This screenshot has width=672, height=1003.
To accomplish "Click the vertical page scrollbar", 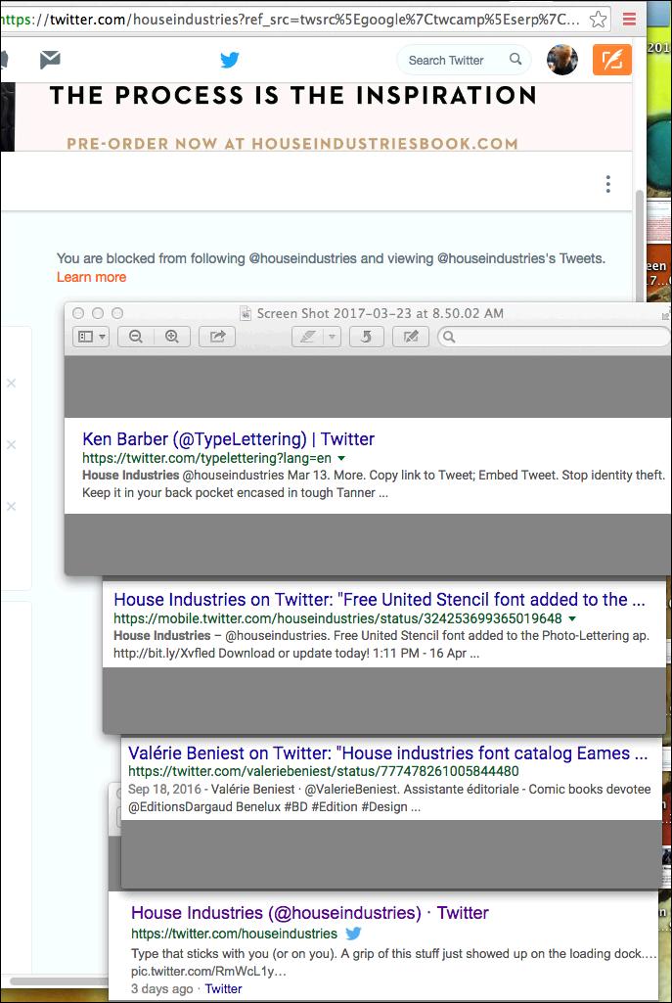I will tap(639, 247).
